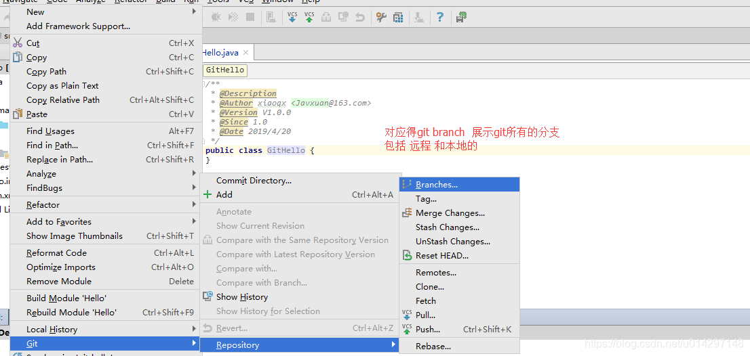Select Find Usages menu item

[x=106, y=131]
